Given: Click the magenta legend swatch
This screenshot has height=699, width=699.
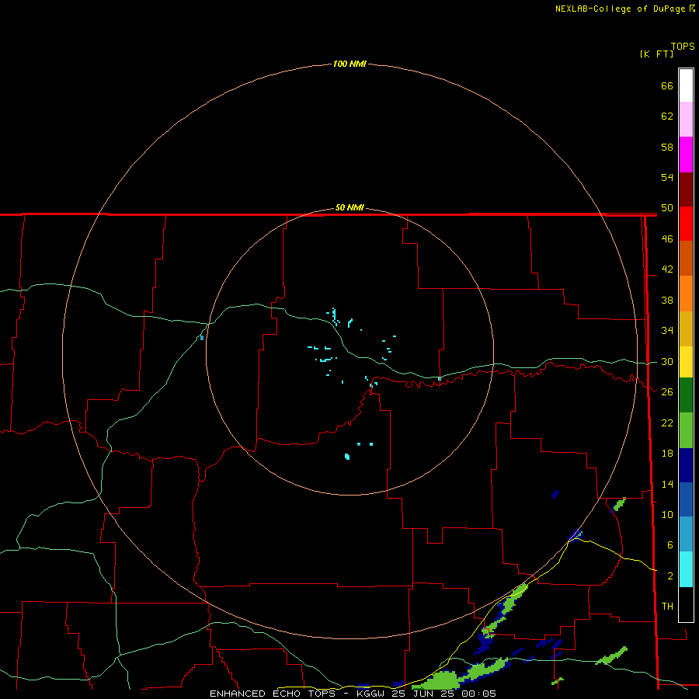Looking at the screenshot, I should coord(686,155).
